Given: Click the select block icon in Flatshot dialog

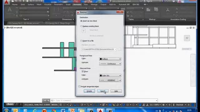Looking at the screenshot, I should (84, 31).
